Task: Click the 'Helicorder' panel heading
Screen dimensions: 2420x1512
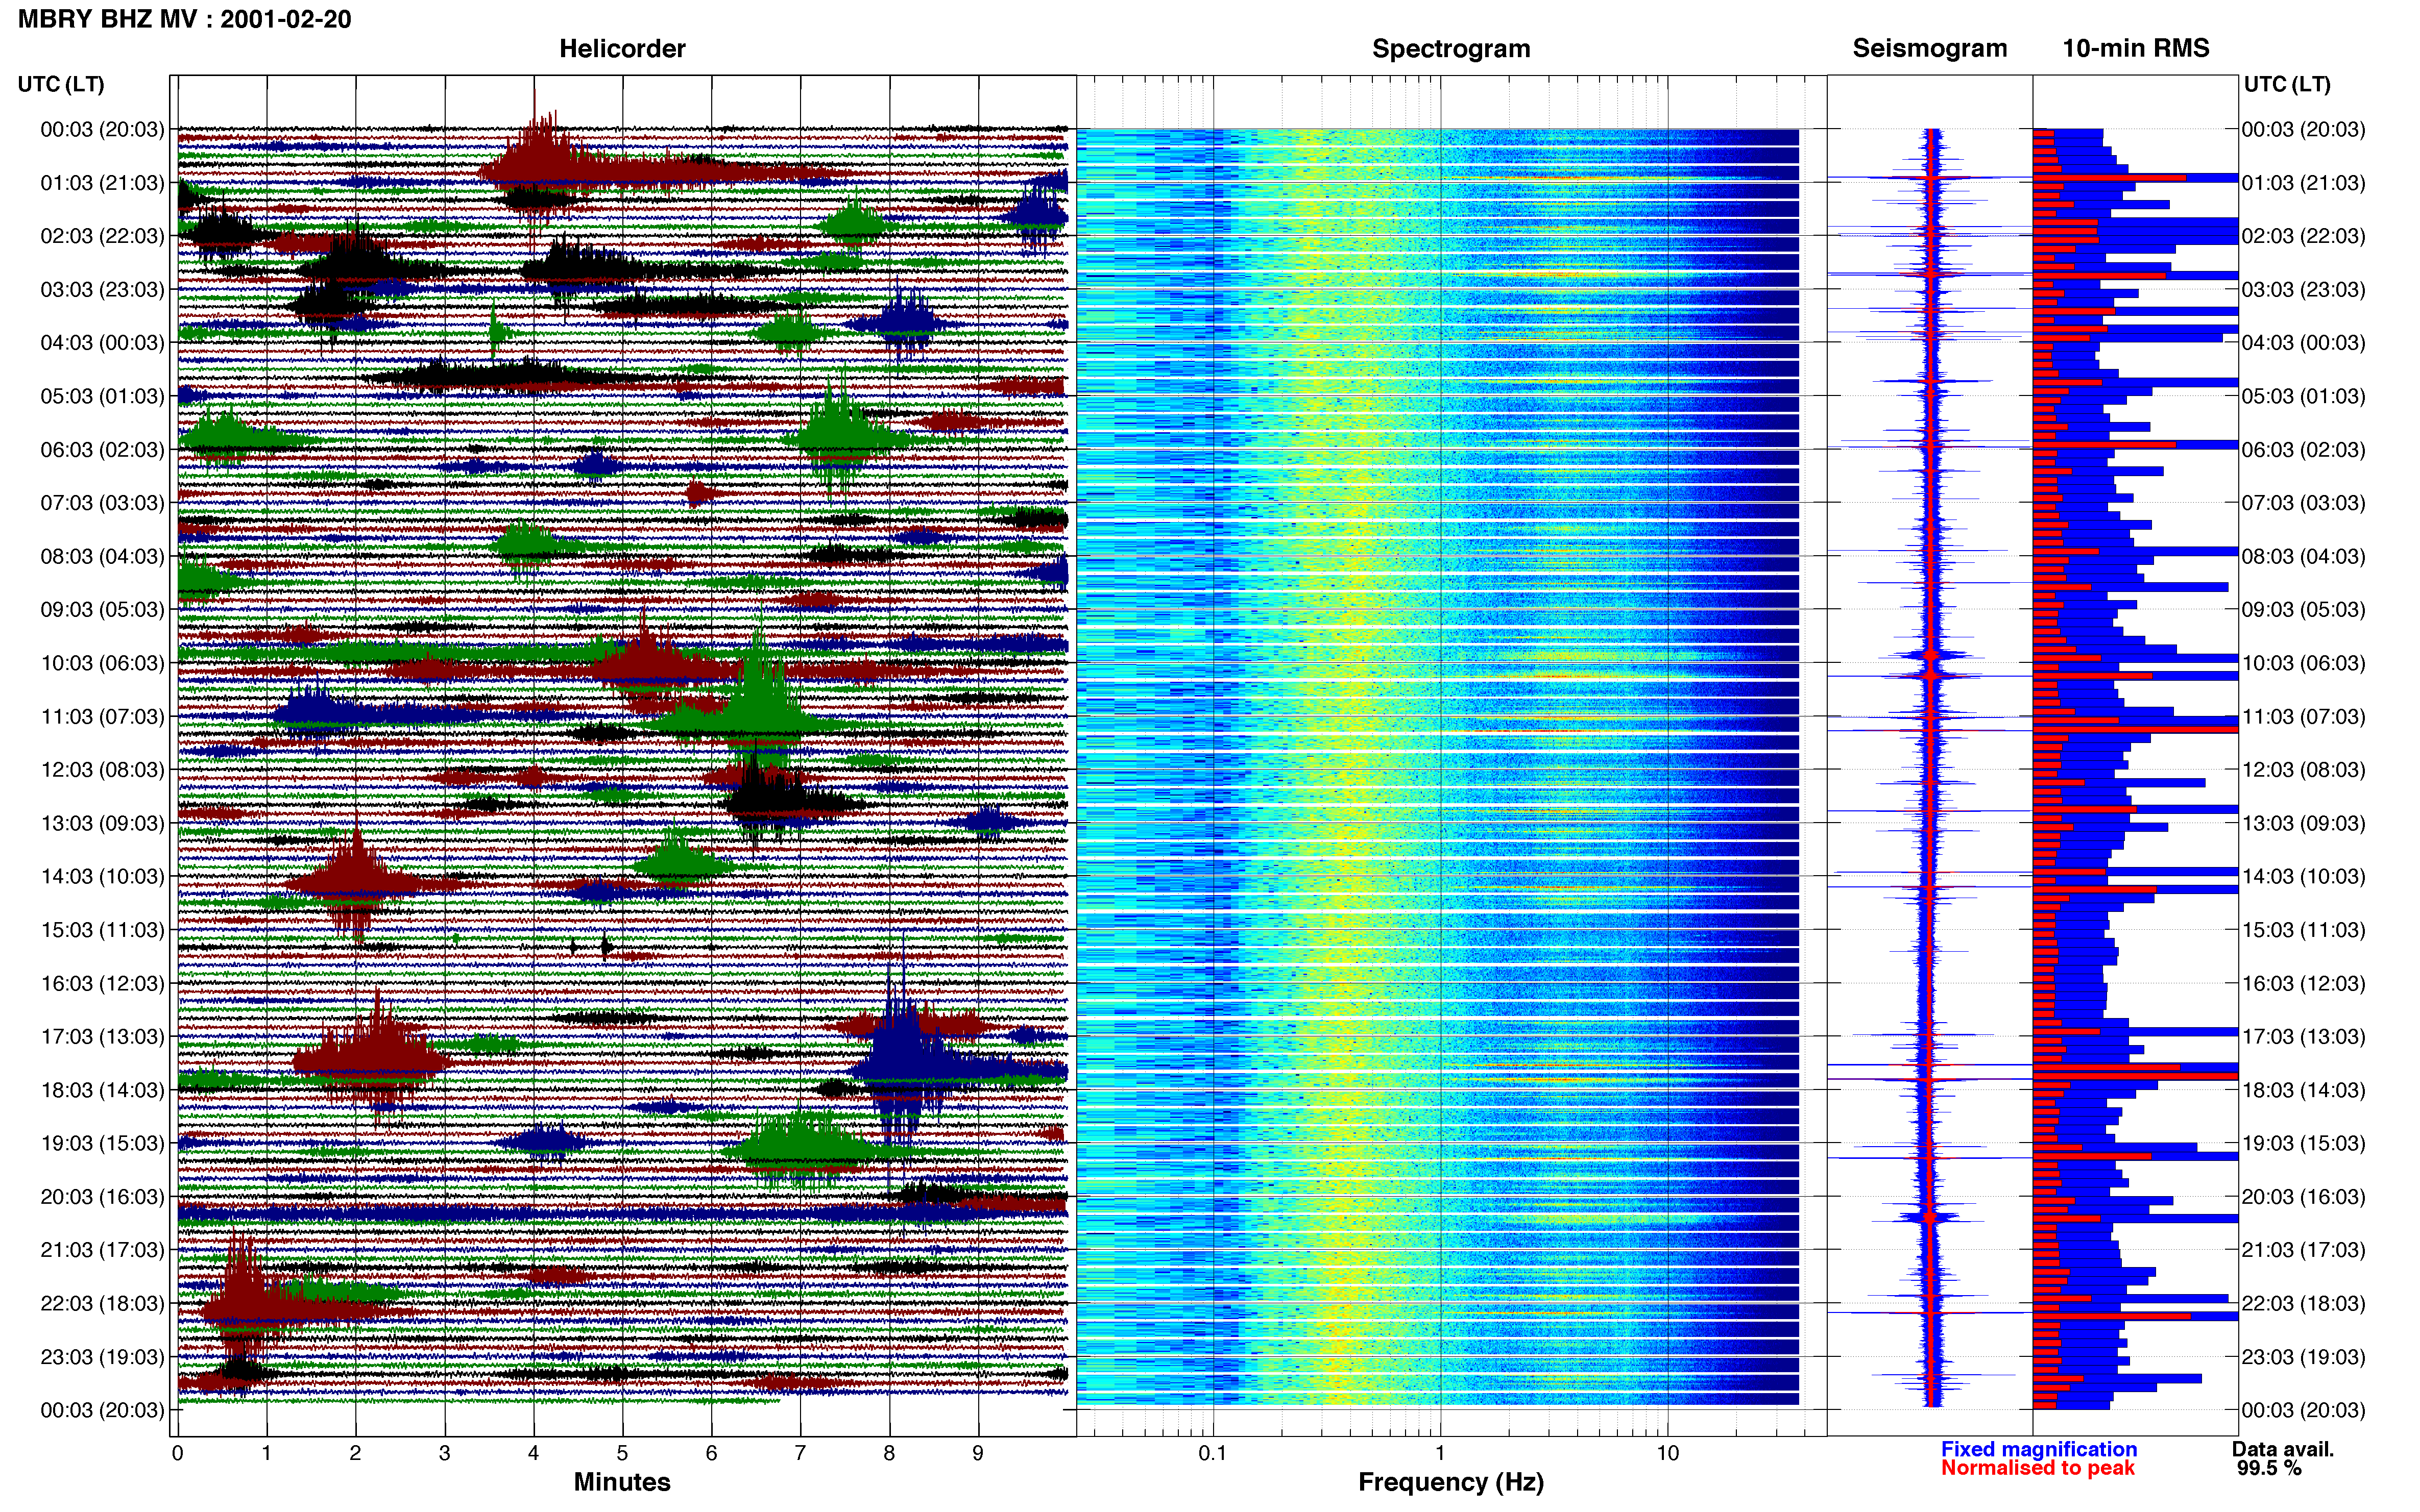Action: tap(622, 49)
